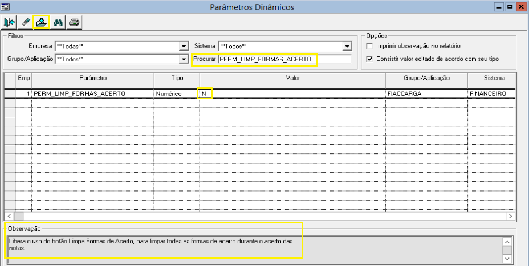Maximize the Parâmetros Dinâmicos window
529x266 pixels.
[509, 7]
